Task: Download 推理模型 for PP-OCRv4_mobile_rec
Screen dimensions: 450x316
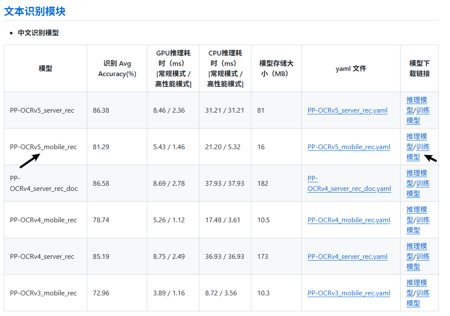Action: click(x=416, y=210)
